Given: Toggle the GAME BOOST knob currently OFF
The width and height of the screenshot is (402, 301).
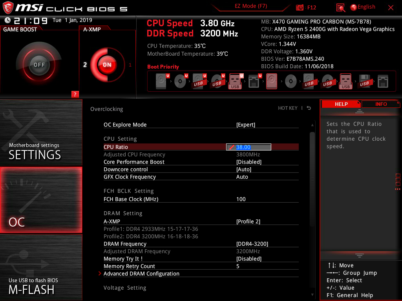Looking at the screenshot, I should coord(39,65).
